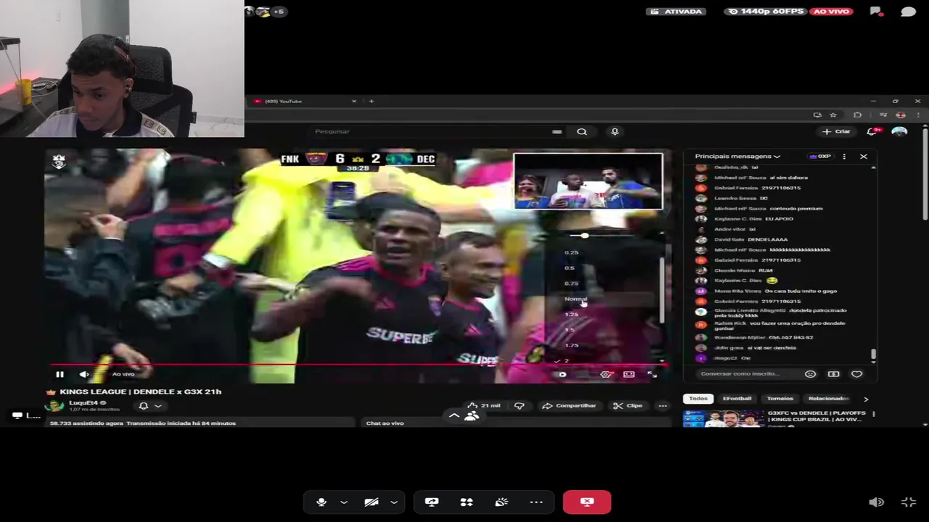
Task: Open the Super Chat dollar icon
Action: coord(833,374)
